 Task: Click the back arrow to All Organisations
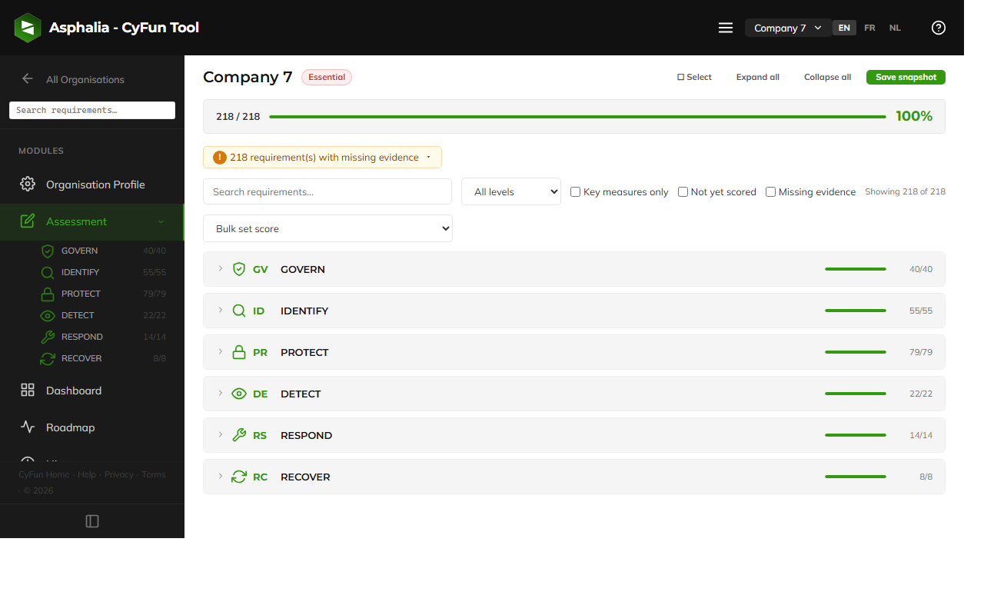pos(27,78)
